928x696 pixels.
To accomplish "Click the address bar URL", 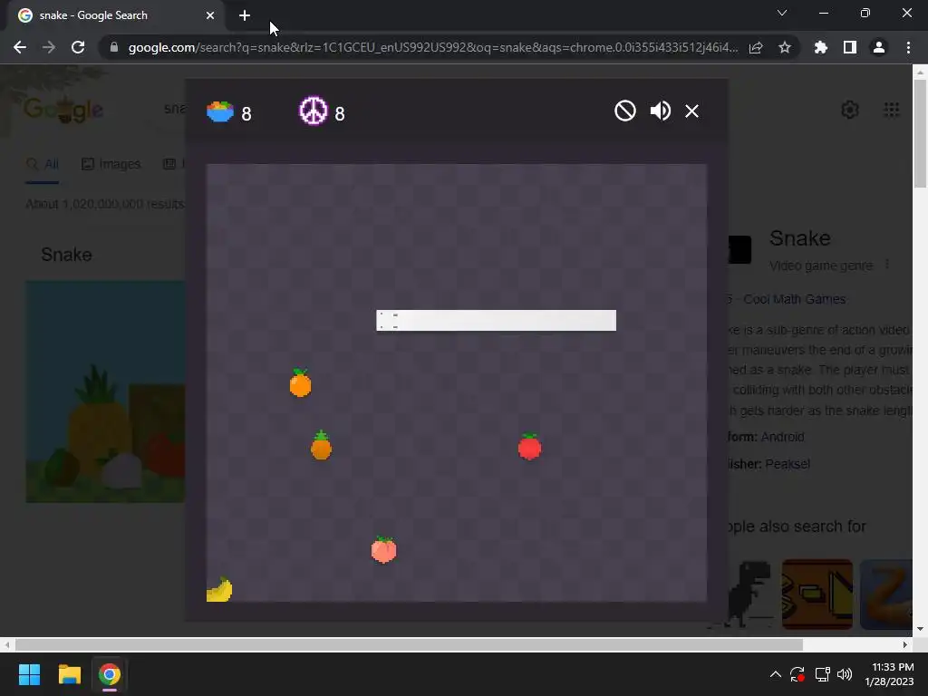I will (433, 47).
